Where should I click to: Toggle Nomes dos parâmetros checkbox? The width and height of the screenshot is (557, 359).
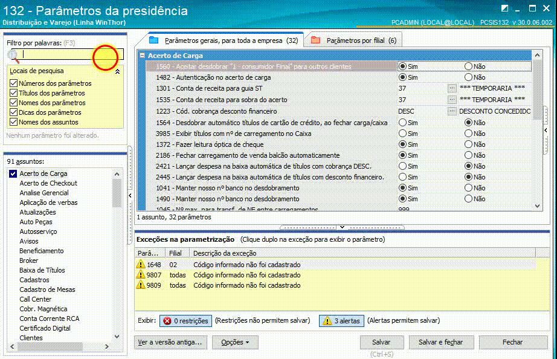click(13, 102)
